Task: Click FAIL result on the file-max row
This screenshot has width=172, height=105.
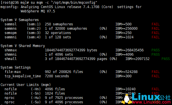Action: pos(156,72)
